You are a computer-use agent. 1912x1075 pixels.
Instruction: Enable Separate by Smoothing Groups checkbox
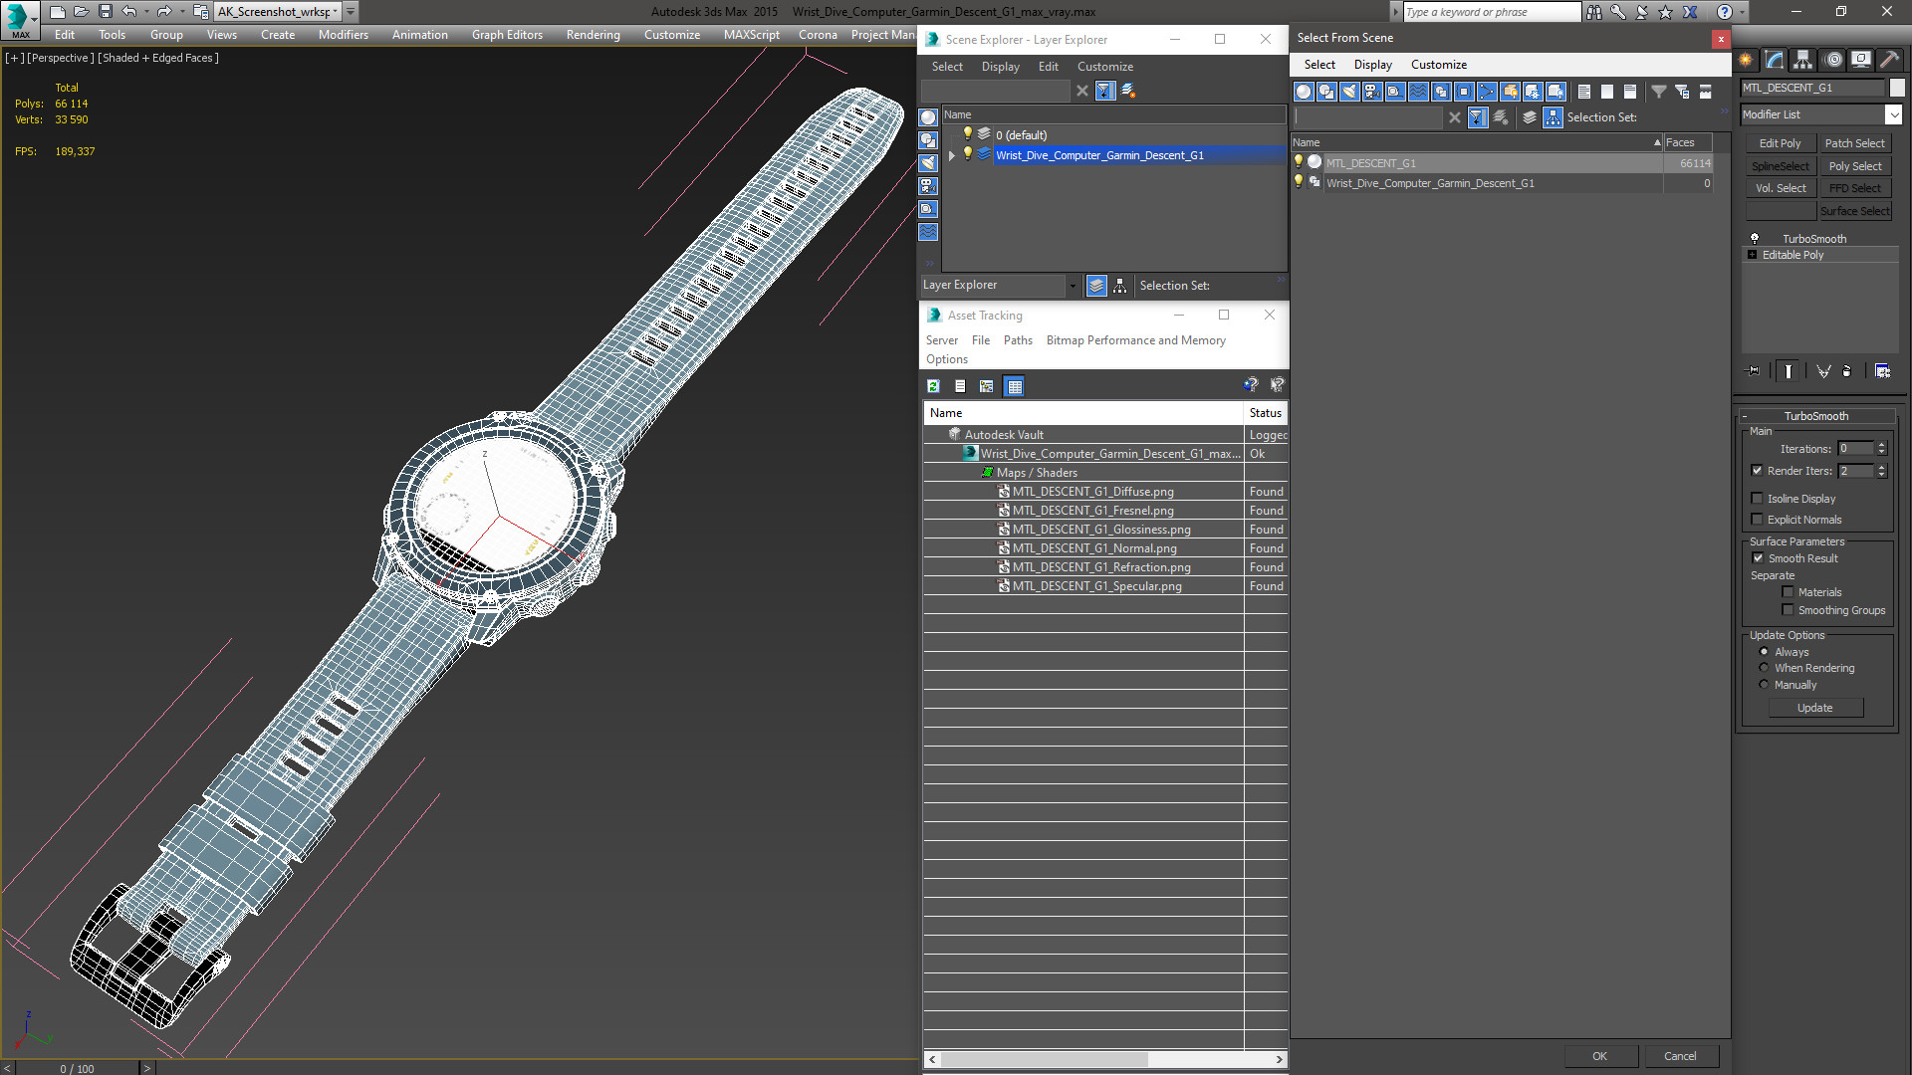tap(1788, 610)
